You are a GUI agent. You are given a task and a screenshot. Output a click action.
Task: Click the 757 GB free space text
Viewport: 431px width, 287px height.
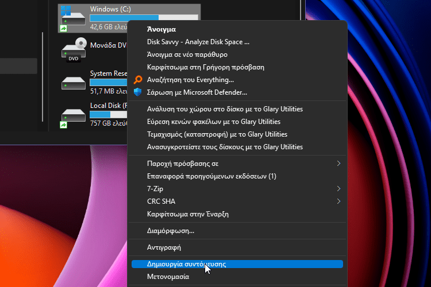click(109, 123)
